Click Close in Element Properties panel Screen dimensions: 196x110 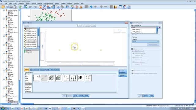tap(146, 96)
